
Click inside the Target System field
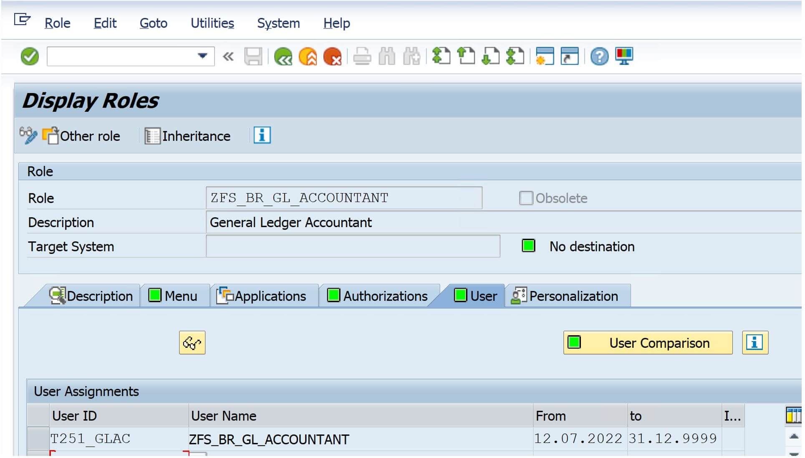click(353, 246)
